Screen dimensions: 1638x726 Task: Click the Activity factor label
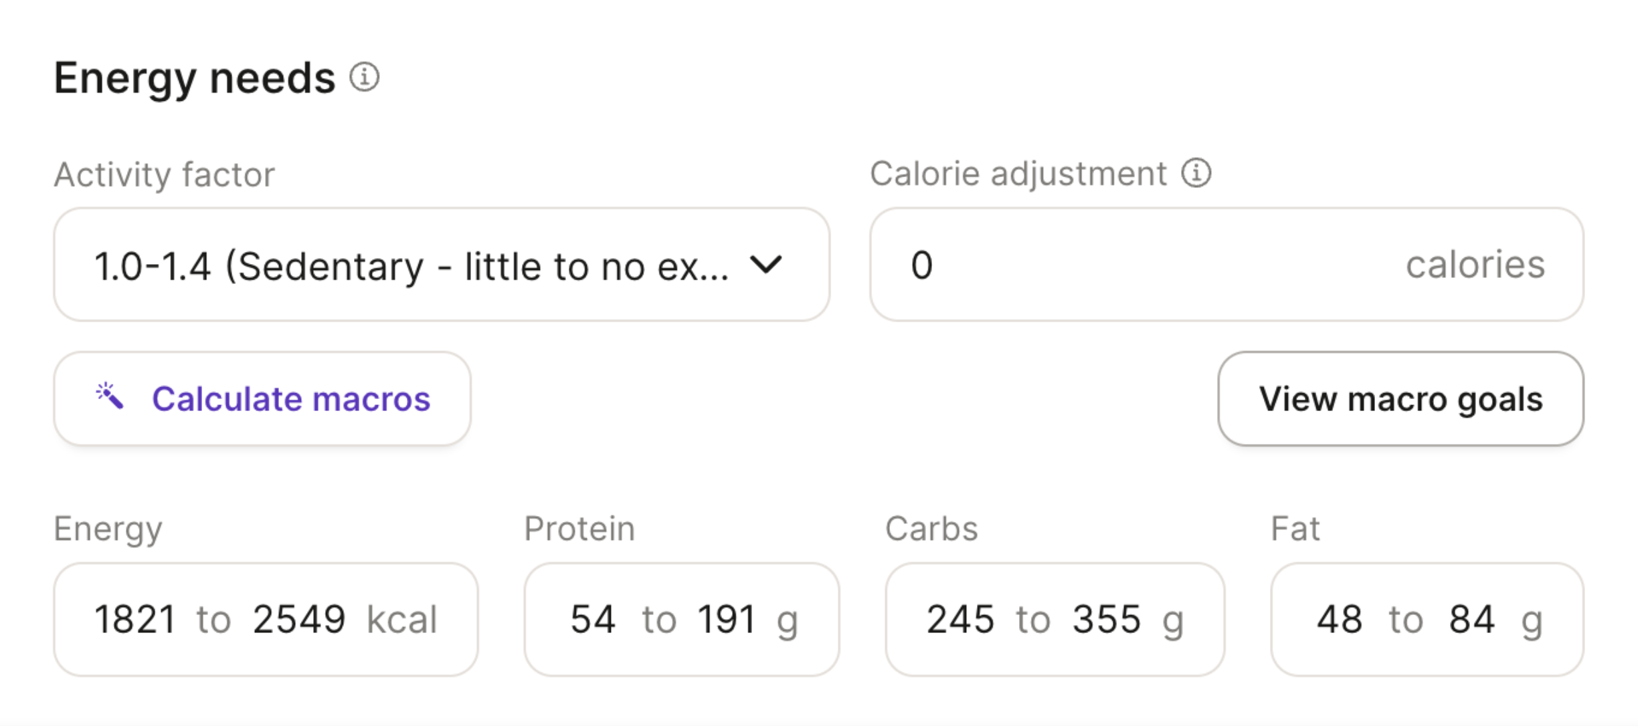(165, 174)
